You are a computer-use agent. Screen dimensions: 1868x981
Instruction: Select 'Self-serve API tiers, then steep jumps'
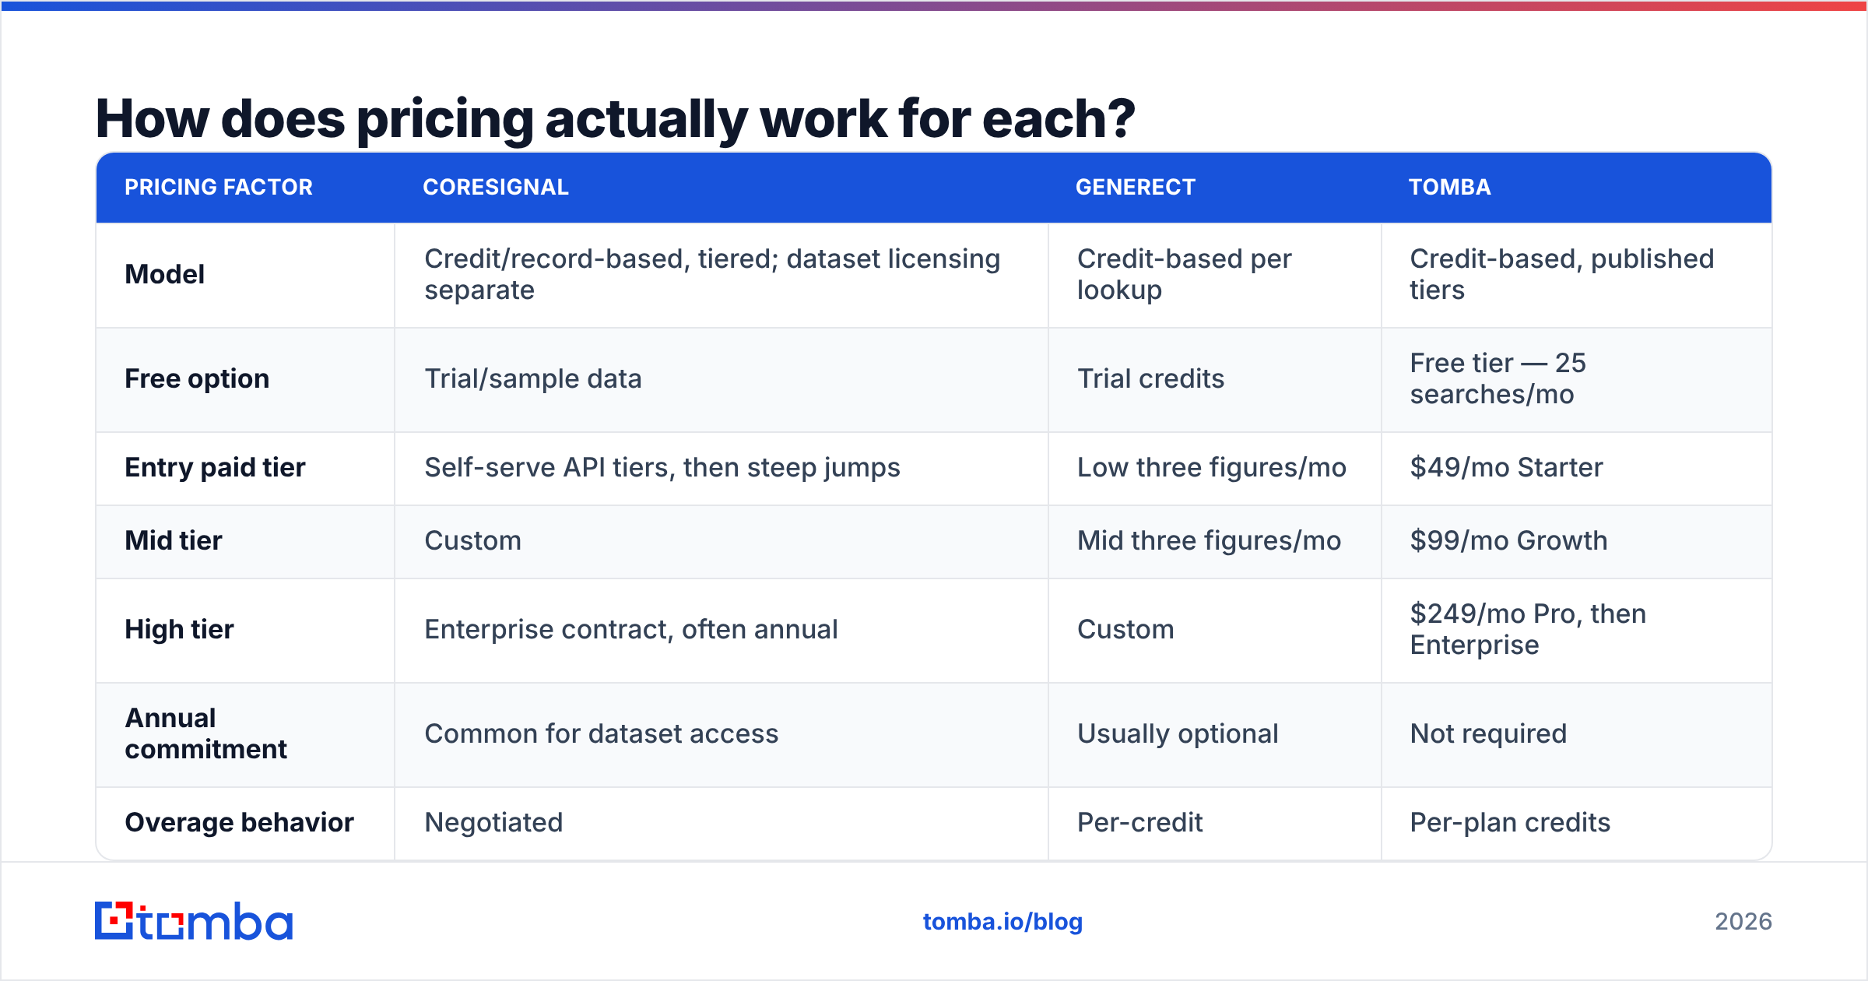662,467
